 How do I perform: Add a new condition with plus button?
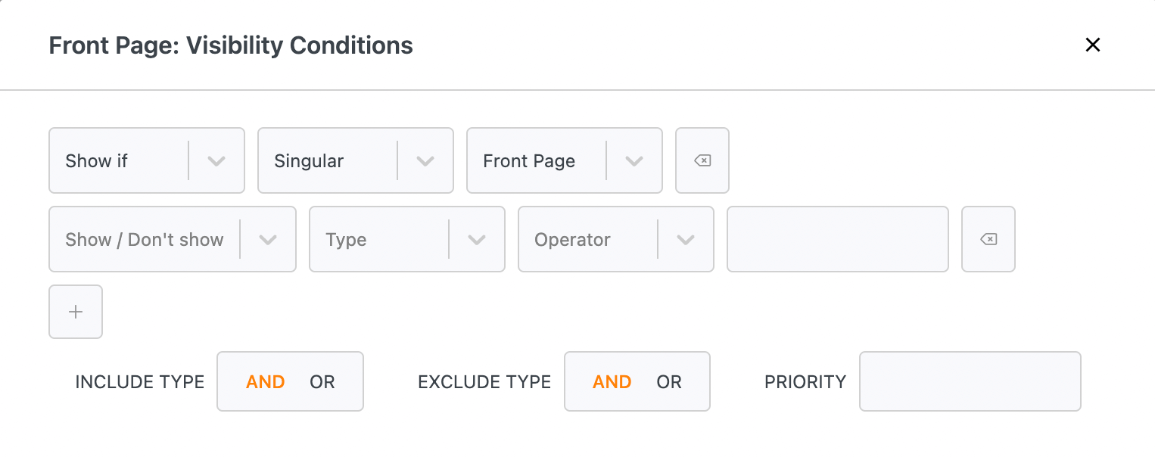[x=76, y=312]
